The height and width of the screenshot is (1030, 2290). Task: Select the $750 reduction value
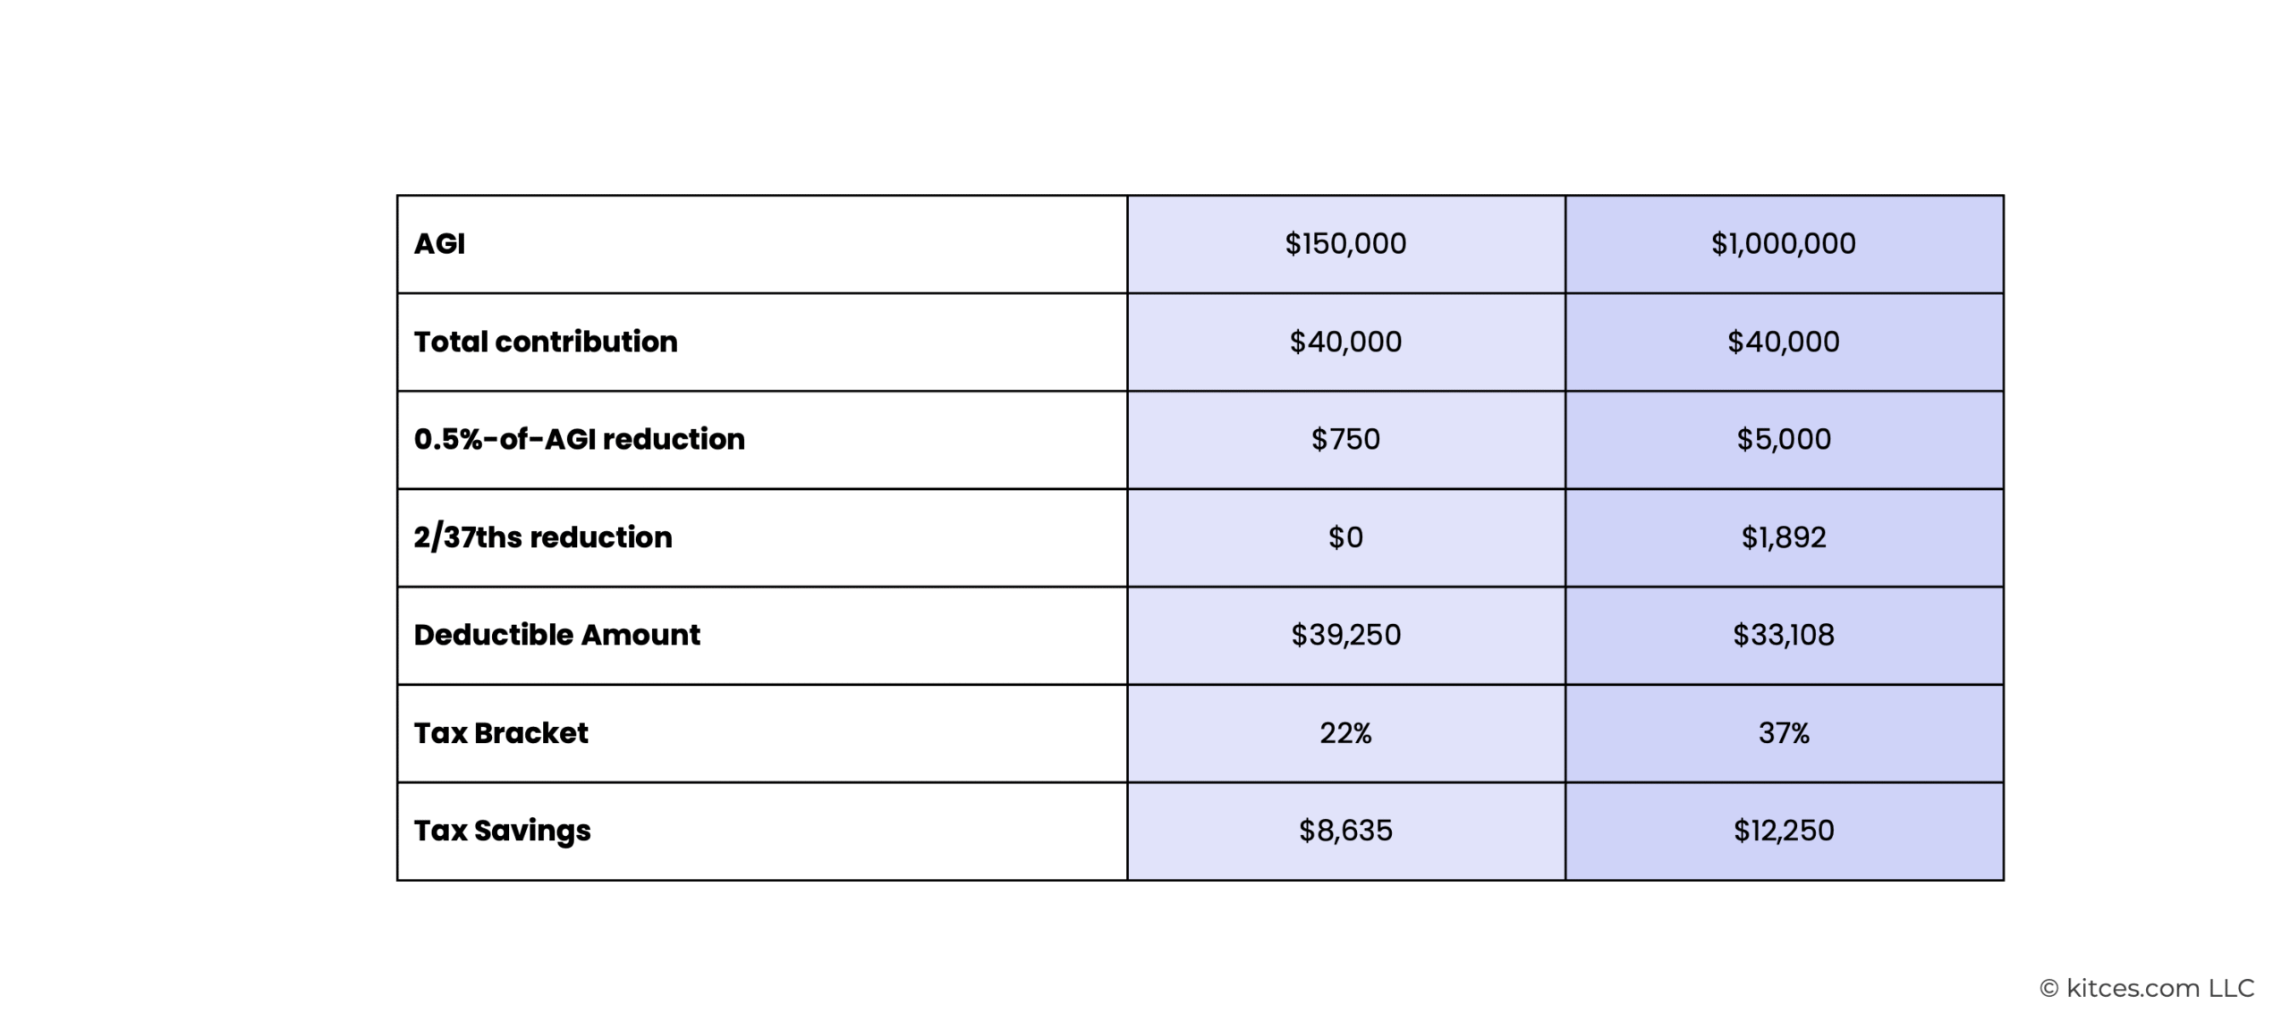coord(1345,440)
